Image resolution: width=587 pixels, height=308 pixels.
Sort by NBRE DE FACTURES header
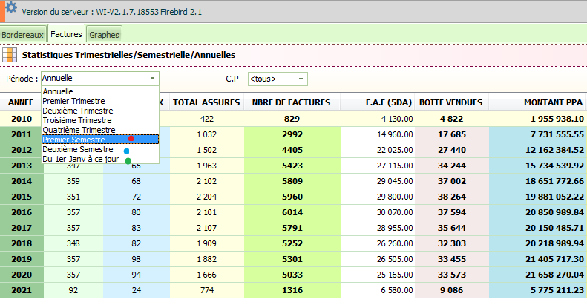tap(292, 102)
